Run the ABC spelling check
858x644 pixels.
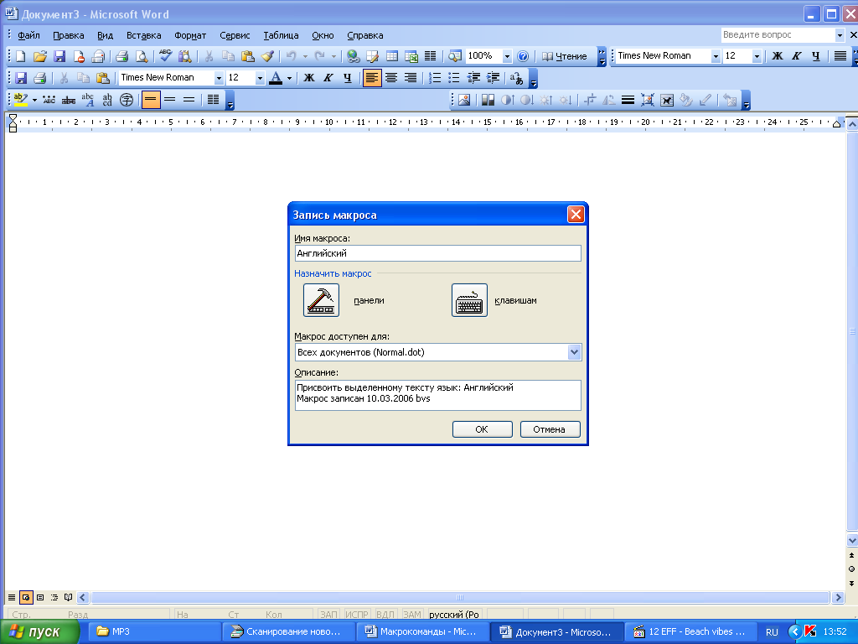pyautogui.click(x=165, y=56)
